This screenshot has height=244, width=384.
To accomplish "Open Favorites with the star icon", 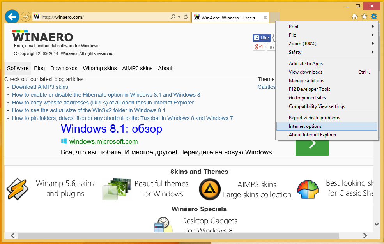I will (364, 17).
